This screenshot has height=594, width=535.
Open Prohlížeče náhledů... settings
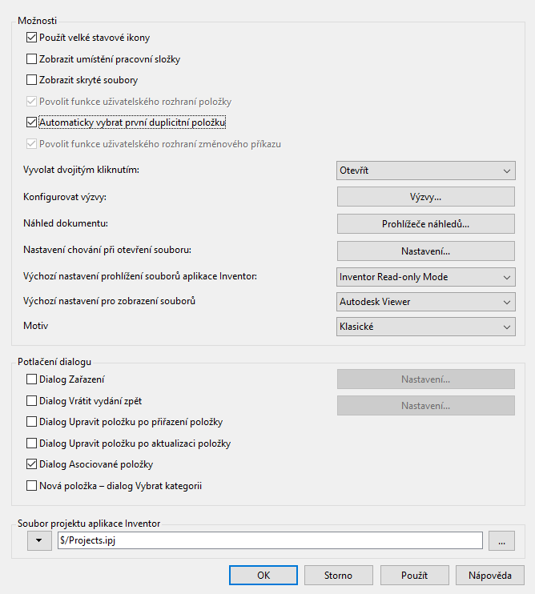426,224
